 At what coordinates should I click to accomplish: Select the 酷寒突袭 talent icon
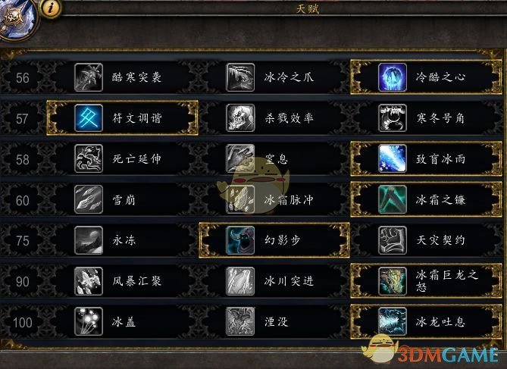click(88, 77)
